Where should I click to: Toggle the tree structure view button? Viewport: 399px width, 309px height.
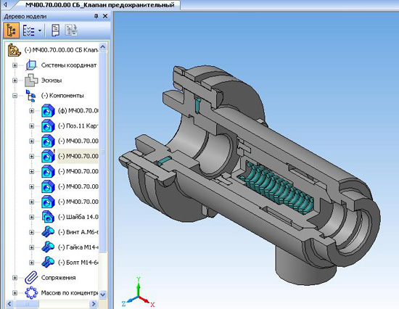(11, 30)
